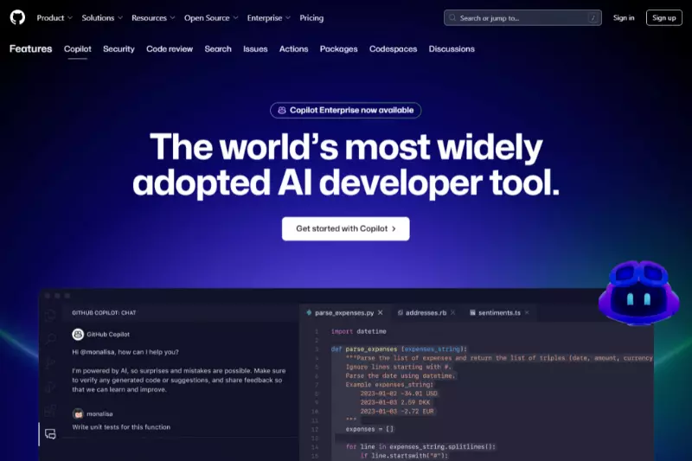
Task: Click 'Write unit tests for this function' message
Action: click(x=121, y=427)
